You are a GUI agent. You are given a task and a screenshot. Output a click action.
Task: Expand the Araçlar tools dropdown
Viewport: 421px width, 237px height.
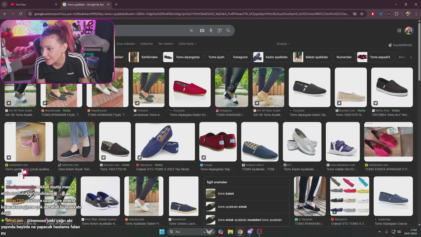[284, 44]
